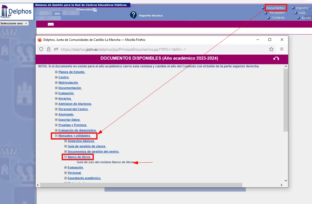Click the Delphos logo

coord(17,11)
